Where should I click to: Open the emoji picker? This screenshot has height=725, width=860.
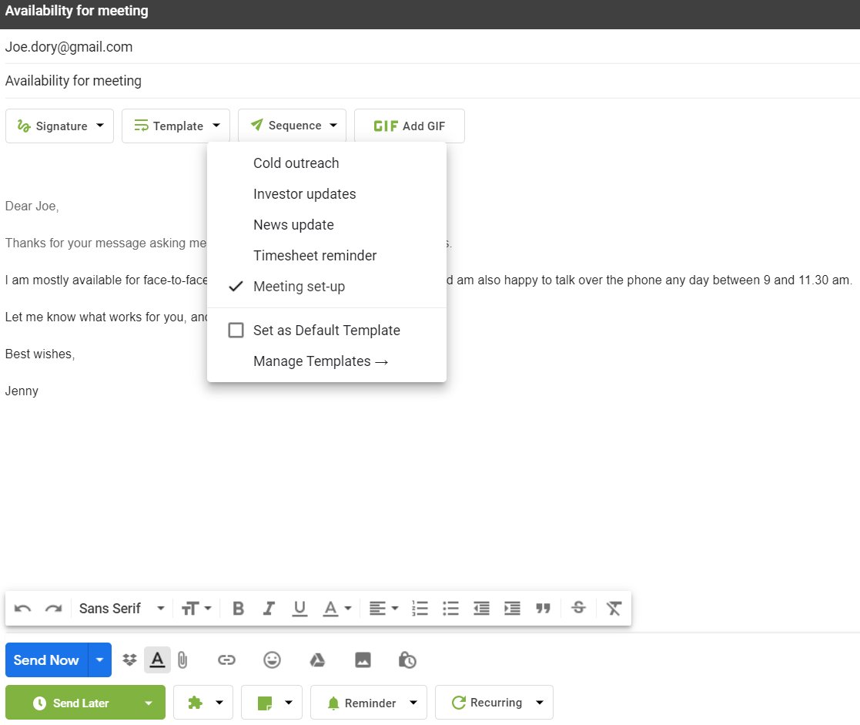272,660
